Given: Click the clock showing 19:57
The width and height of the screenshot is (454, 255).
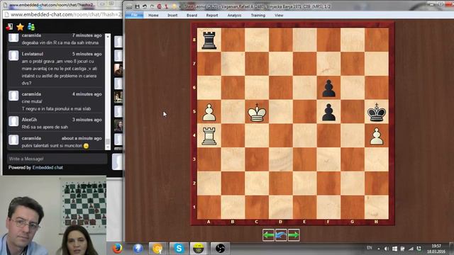Looking at the screenshot, I should pos(436,246).
